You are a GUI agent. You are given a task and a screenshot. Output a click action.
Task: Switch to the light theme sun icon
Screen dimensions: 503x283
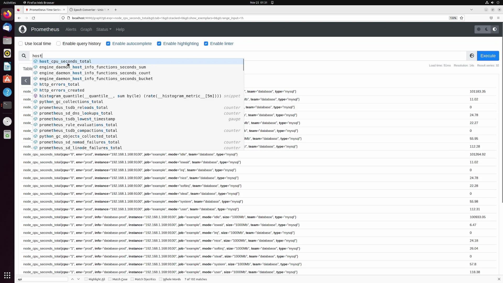[x=479, y=29]
